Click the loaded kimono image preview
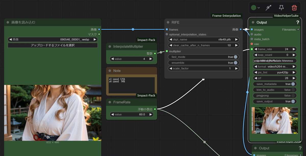Screen dimensions: 306x156 point(53,113)
